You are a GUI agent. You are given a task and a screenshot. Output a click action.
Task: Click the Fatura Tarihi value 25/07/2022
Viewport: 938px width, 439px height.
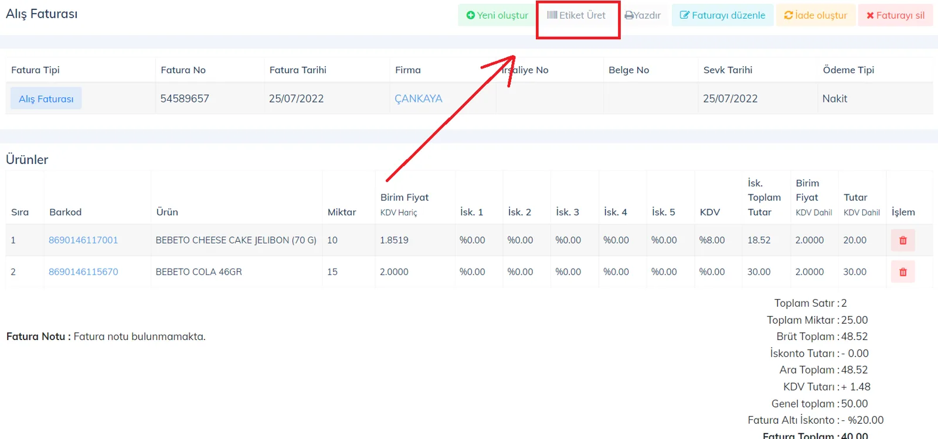click(296, 98)
